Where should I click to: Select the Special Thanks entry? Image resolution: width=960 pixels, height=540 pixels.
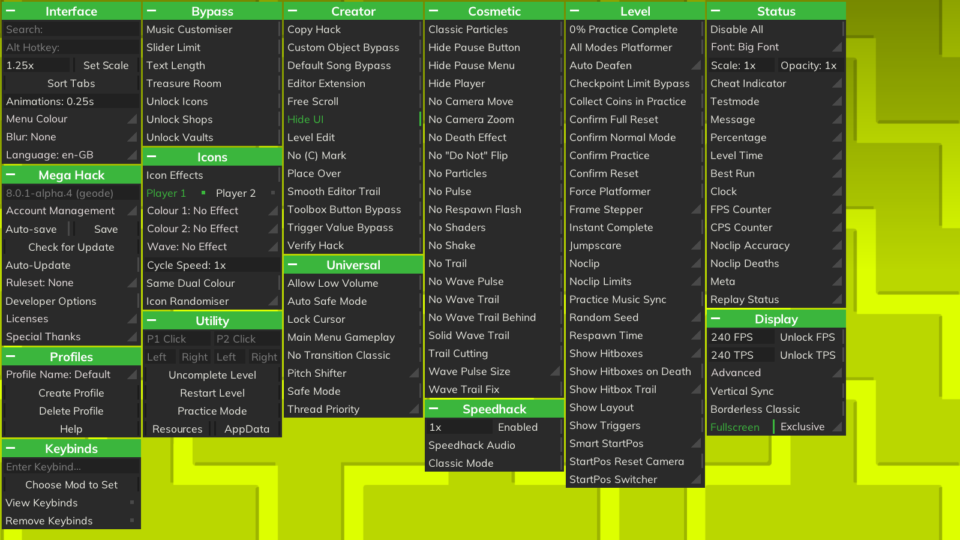pos(71,337)
